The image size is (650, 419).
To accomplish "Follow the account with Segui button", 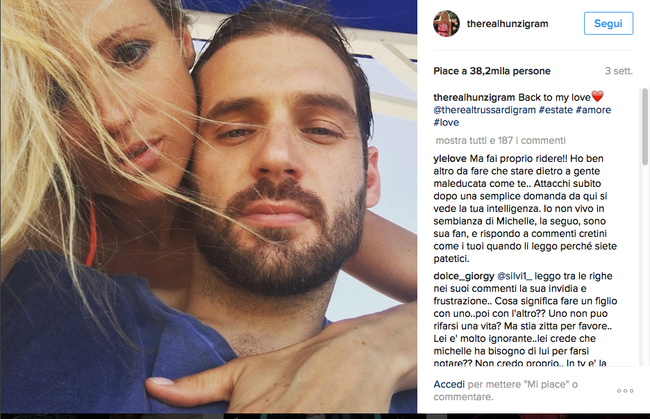I will coord(608,23).
